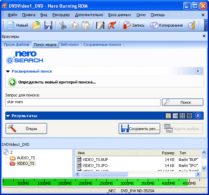The image size is (209, 195).
Task: Click the search query input field
Action: click(83, 102)
